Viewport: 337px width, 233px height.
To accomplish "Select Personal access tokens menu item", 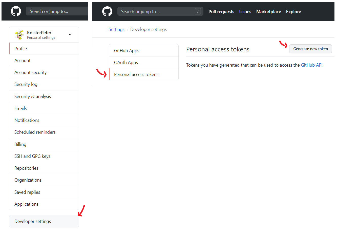I will point(144,74).
